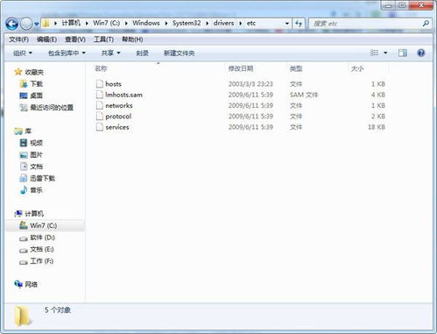The image size is (437, 334).
Task: Open the view options dropdown arrow
Action: pos(385,53)
